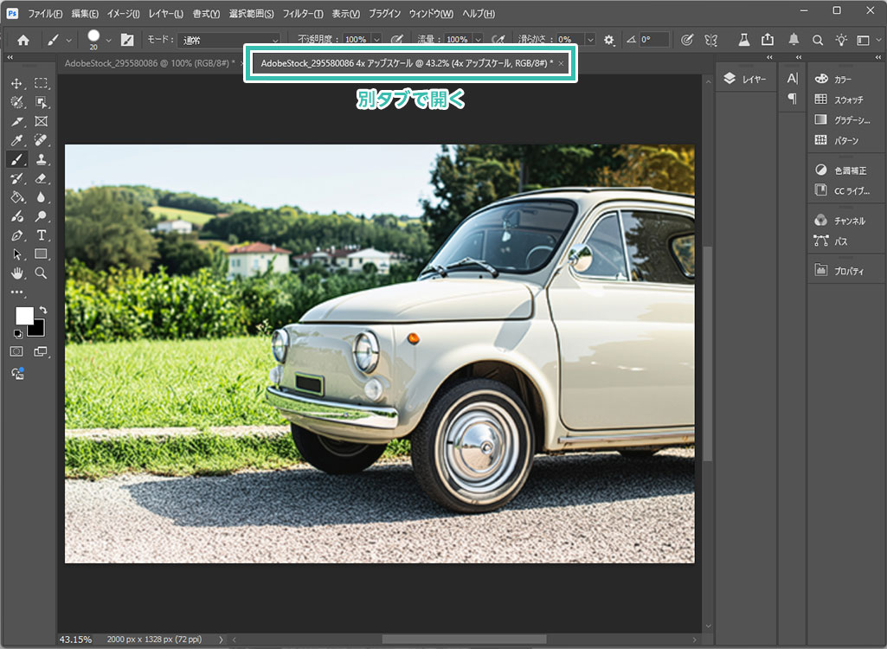Open the notifications bell

pyautogui.click(x=794, y=40)
